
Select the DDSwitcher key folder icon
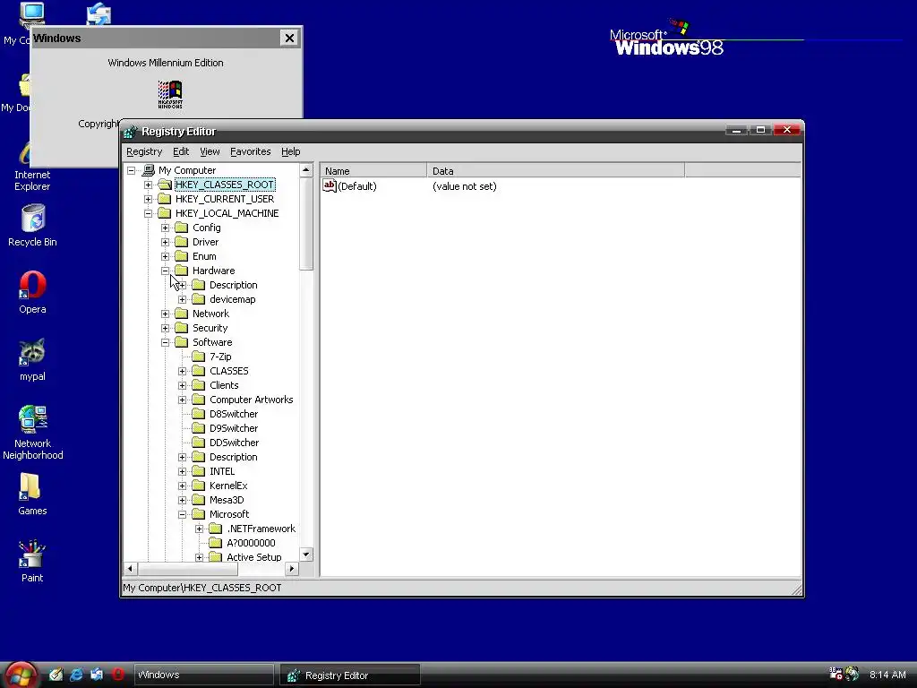tap(199, 443)
